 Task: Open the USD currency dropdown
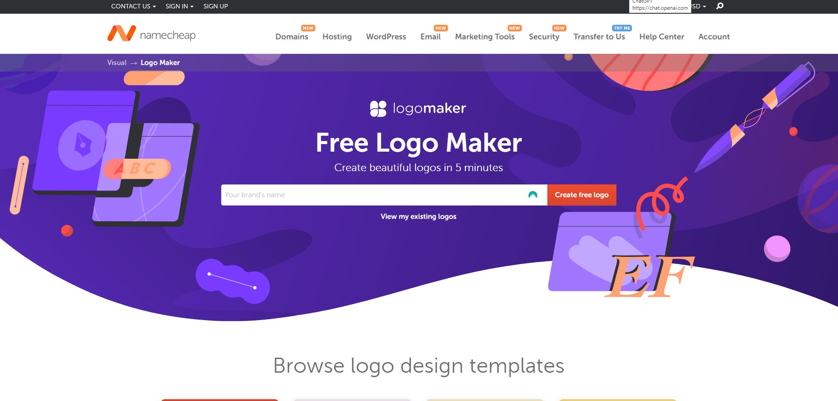[x=699, y=6]
